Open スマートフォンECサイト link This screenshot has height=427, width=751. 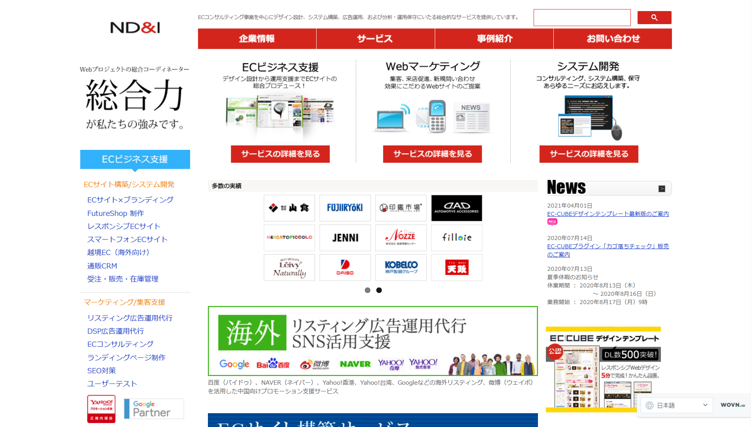[x=127, y=239]
